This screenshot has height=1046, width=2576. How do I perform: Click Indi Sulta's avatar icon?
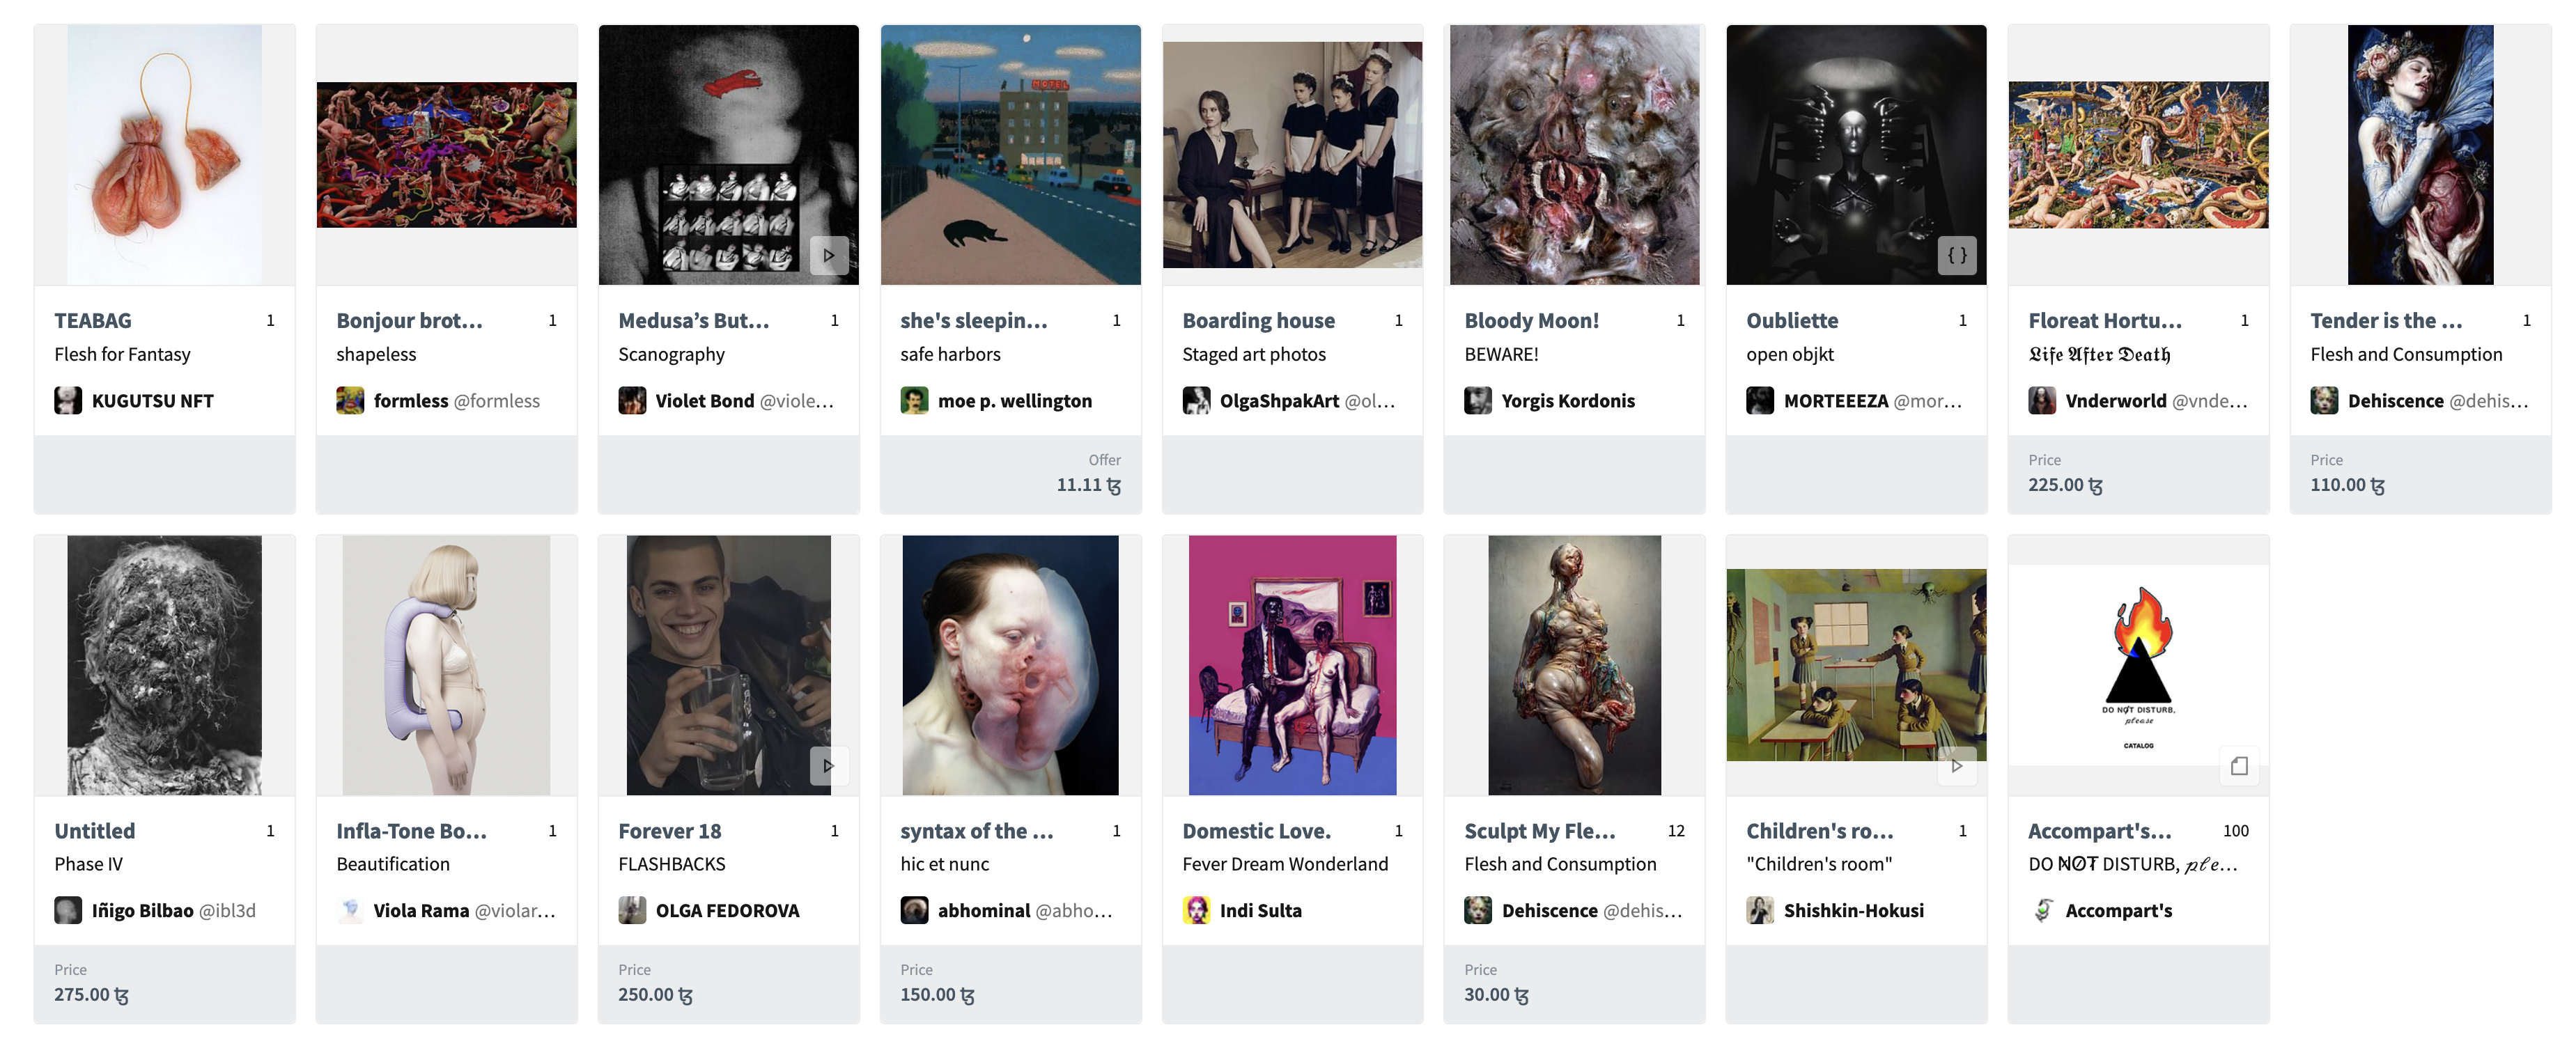(x=1196, y=911)
